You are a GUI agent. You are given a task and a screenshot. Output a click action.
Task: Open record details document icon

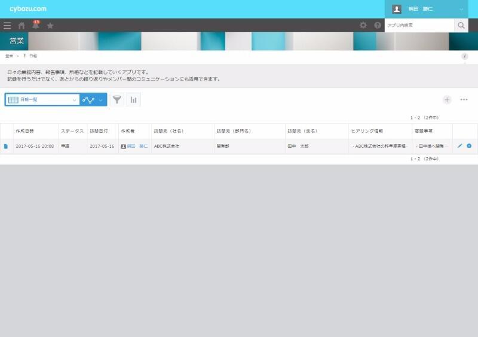pos(6,146)
